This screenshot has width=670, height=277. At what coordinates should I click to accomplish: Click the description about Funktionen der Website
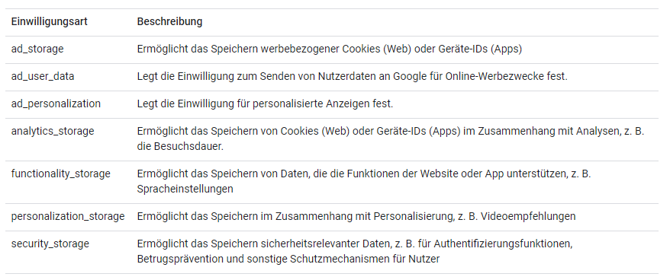364,181
